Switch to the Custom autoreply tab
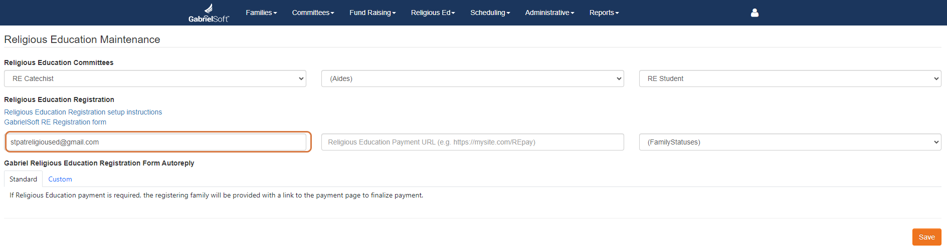The width and height of the screenshot is (947, 252). (60, 179)
